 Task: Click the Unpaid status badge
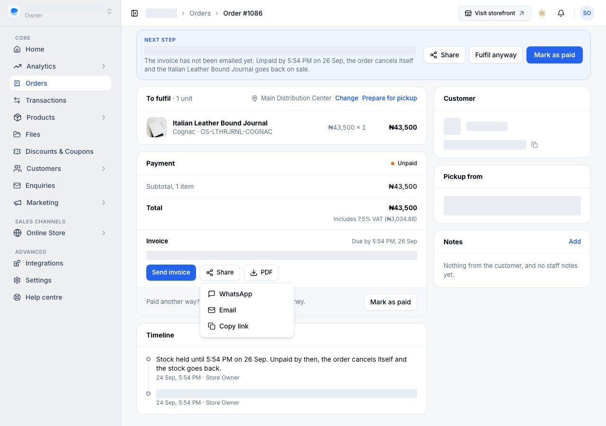pos(404,163)
